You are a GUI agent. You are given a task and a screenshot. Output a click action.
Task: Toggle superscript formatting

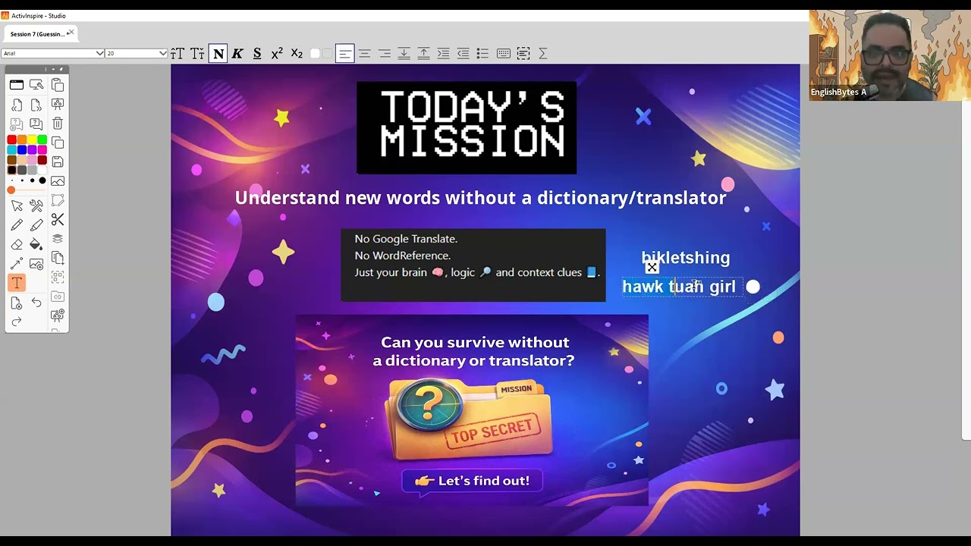(x=277, y=53)
